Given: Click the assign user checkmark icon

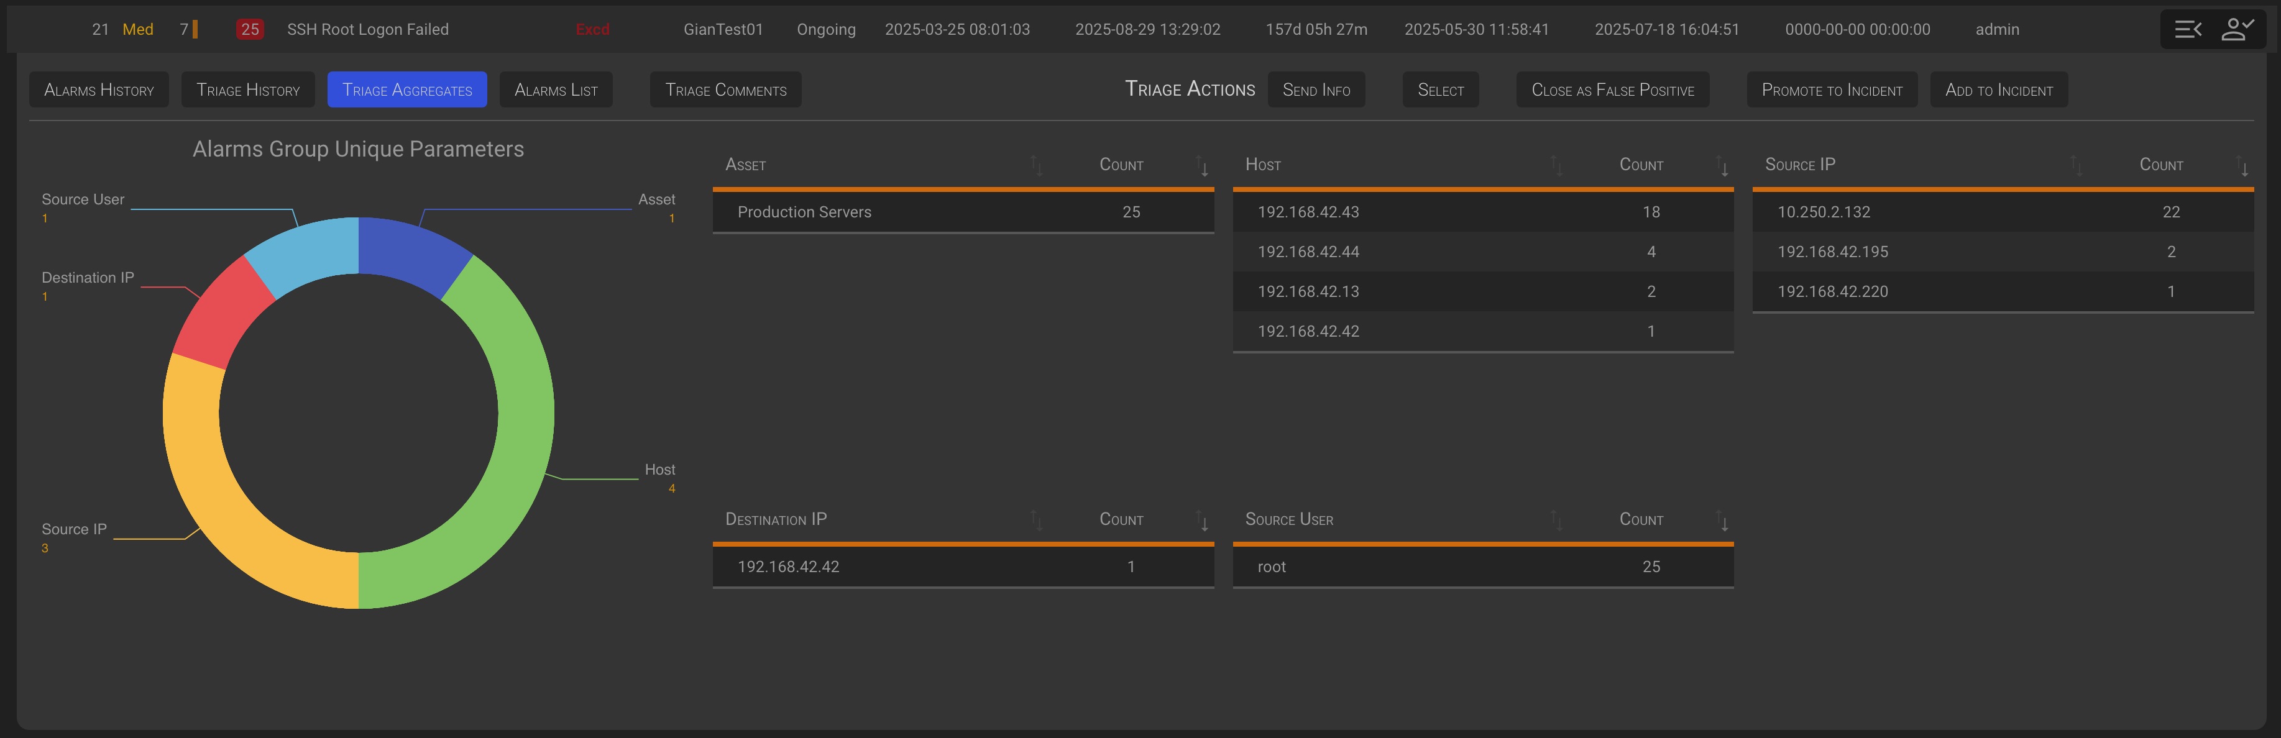Looking at the screenshot, I should point(2237,30).
